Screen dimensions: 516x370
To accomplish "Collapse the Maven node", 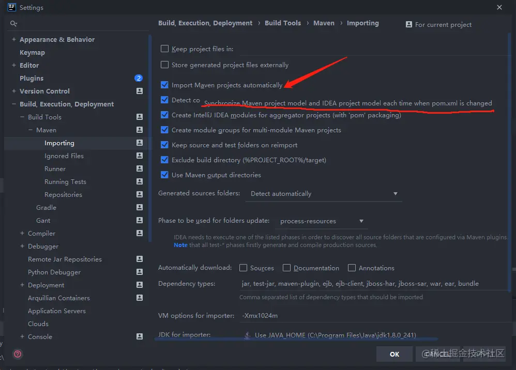I will coord(31,130).
